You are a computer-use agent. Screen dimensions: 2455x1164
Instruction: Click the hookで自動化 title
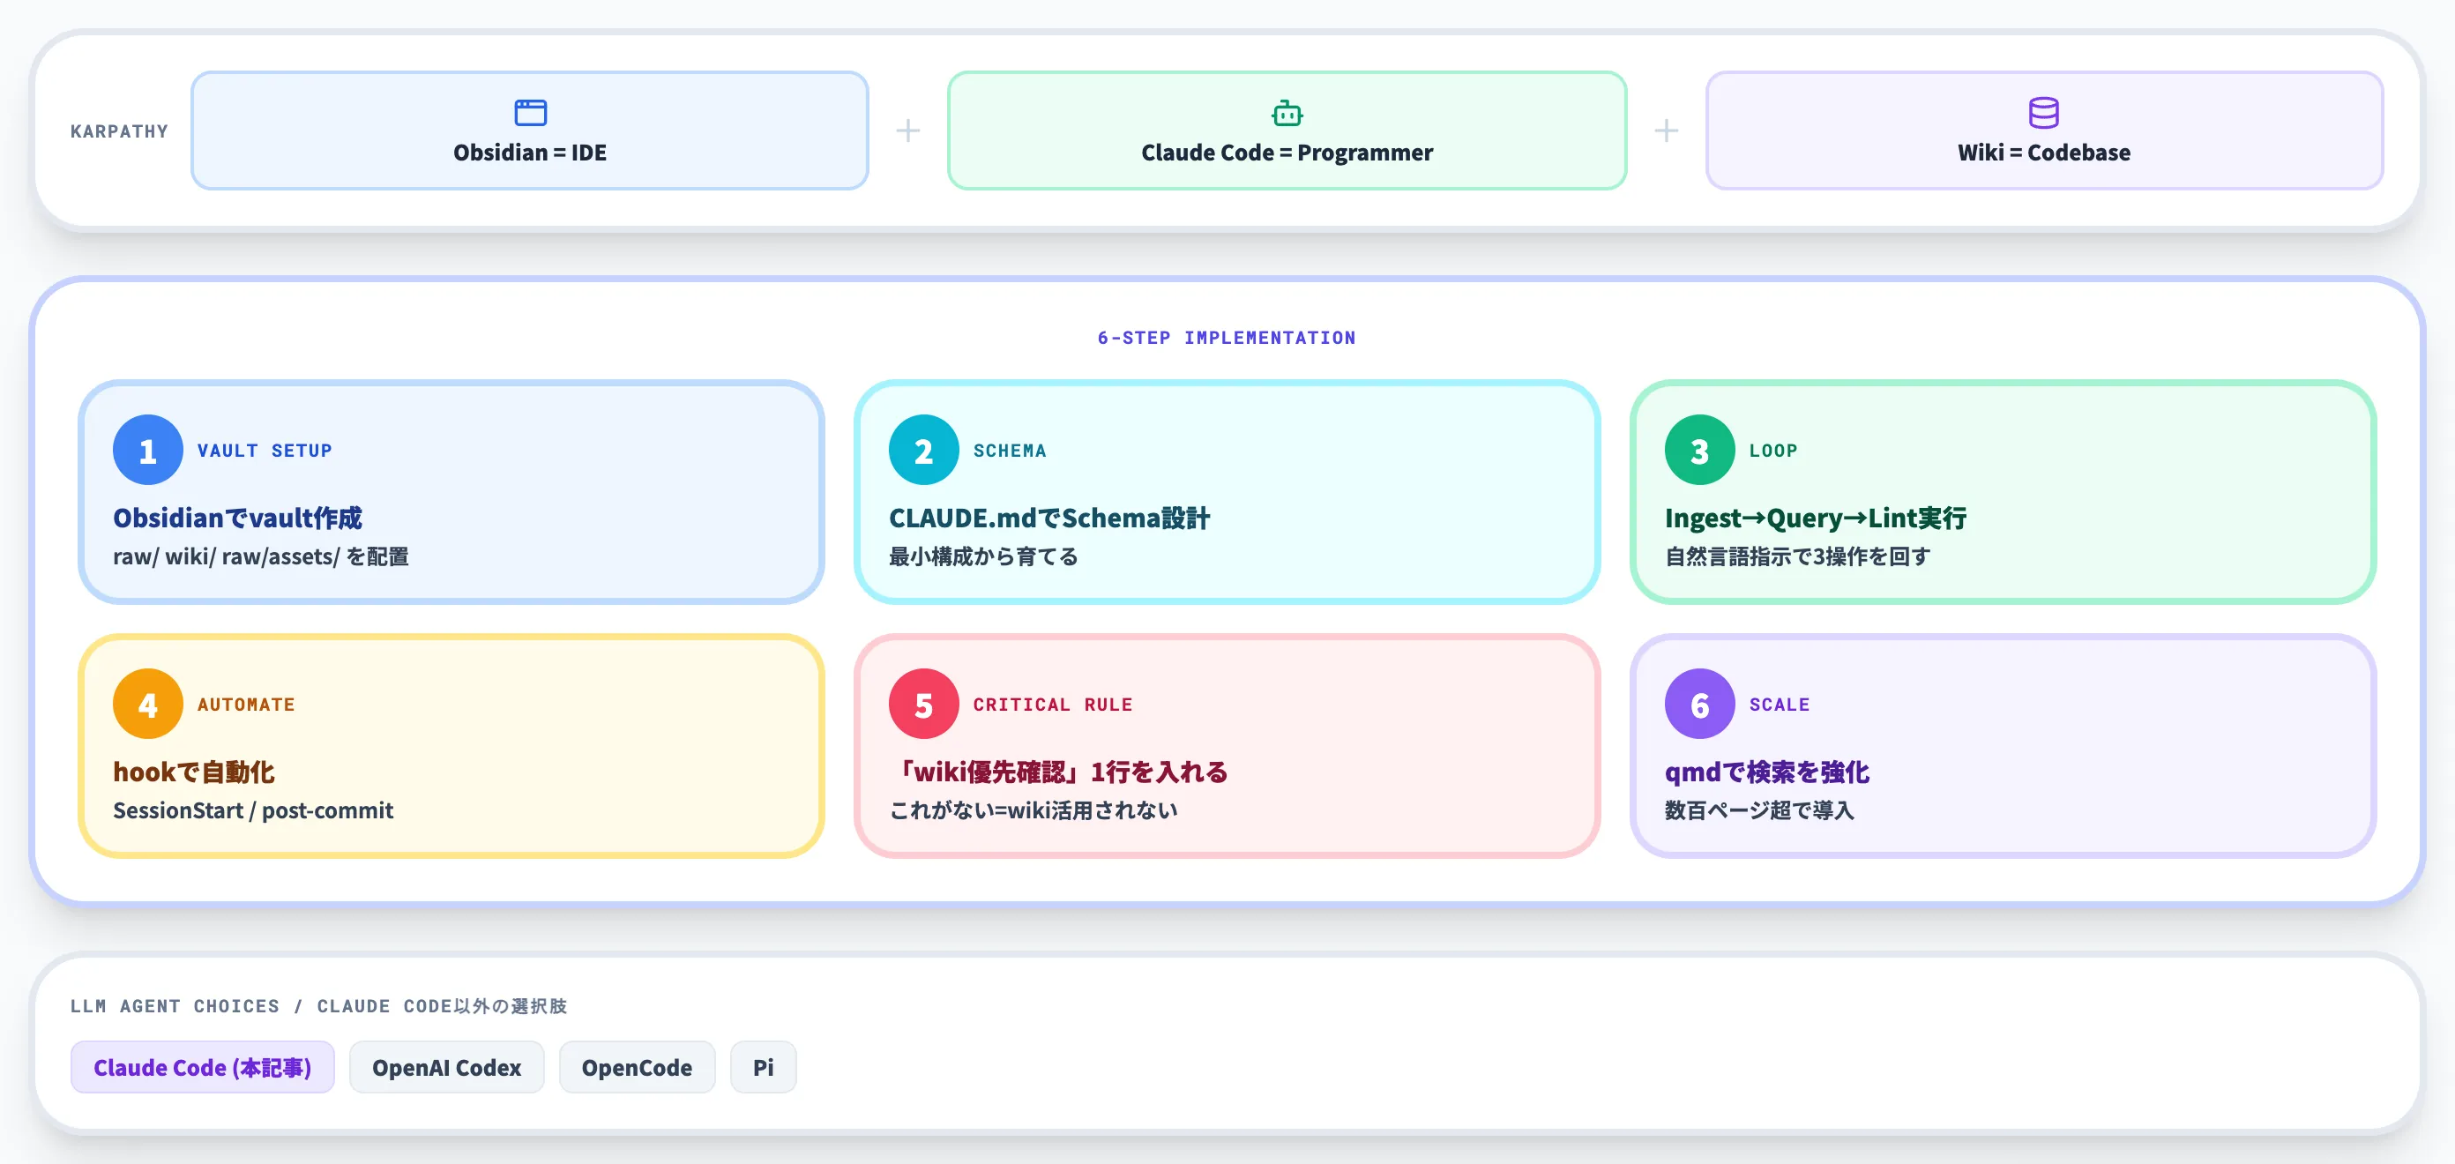193,772
